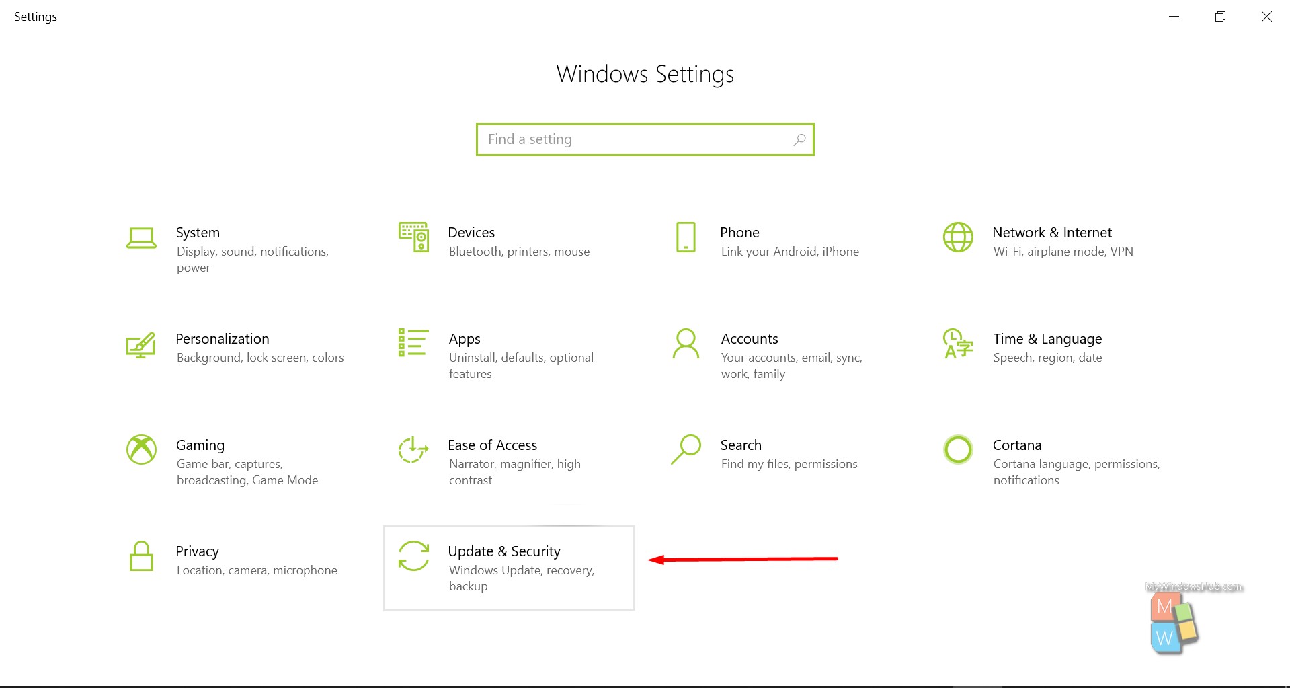Select the Network & Internet heading
This screenshot has height=688, width=1290.
point(1052,233)
